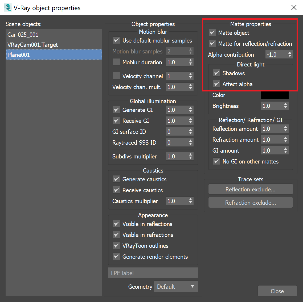Toggle the Matte object checkbox

[212, 33]
